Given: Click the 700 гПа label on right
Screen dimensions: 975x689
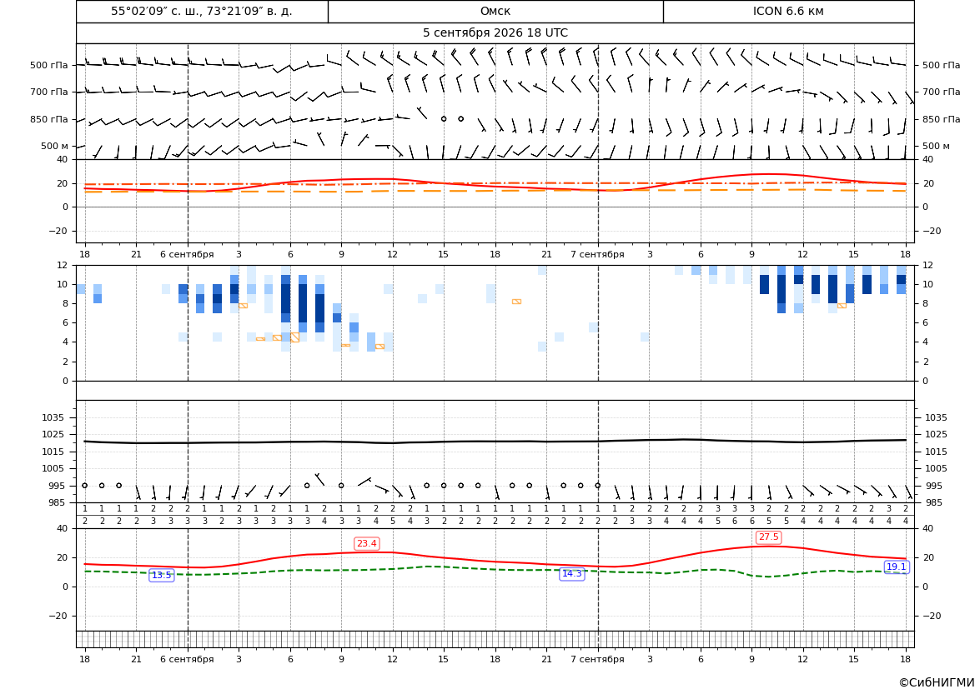Looking at the screenshot, I should click(942, 92).
